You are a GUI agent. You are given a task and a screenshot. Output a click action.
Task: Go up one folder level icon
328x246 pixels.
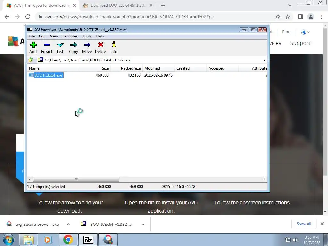click(31, 60)
